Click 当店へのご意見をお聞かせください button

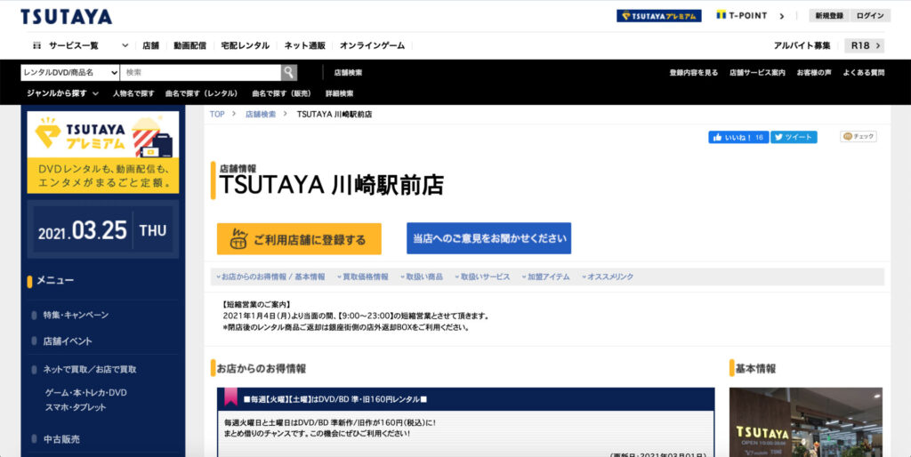click(488, 238)
